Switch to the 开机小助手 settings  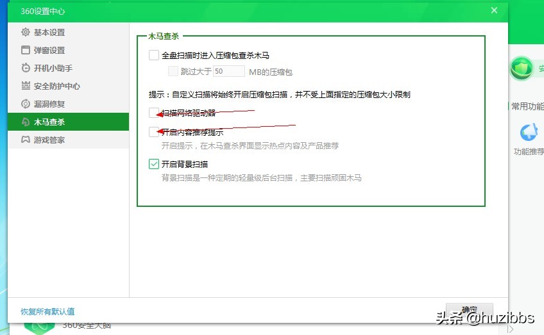(69, 68)
